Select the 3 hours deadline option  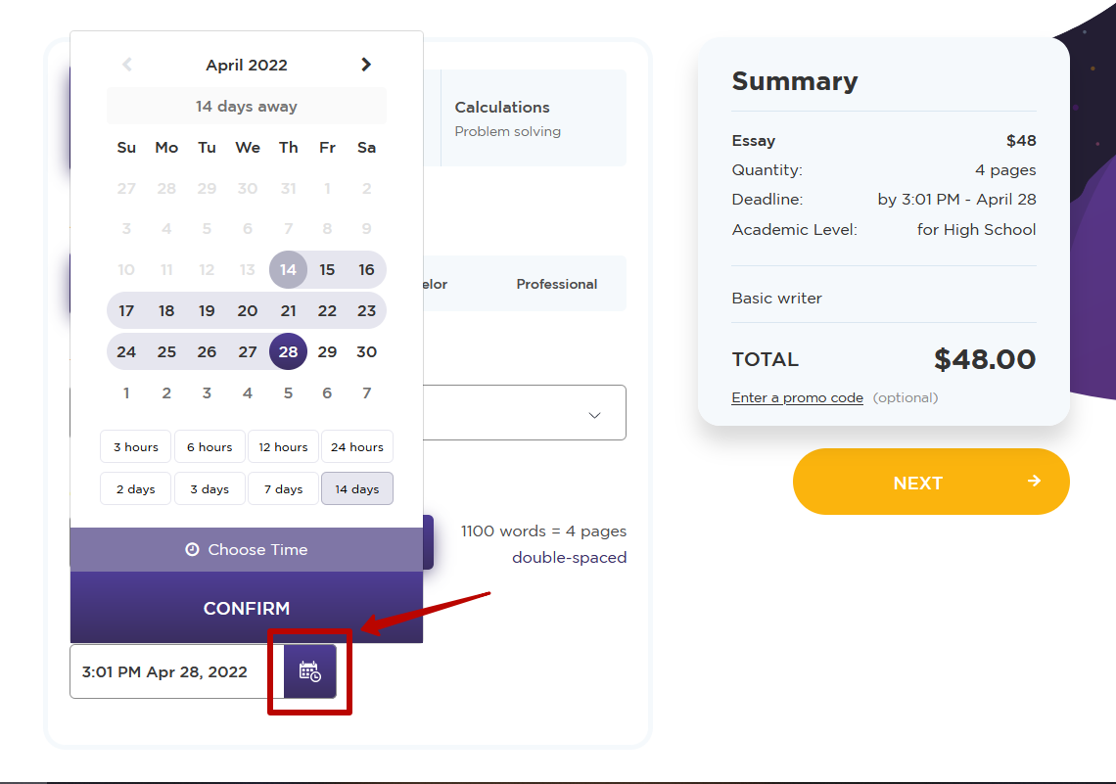tap(136, 447)
